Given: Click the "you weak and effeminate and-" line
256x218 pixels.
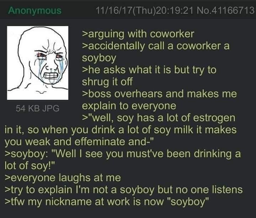Looking at the screenshot, I should pyautogui.click(x=78, y=142).
